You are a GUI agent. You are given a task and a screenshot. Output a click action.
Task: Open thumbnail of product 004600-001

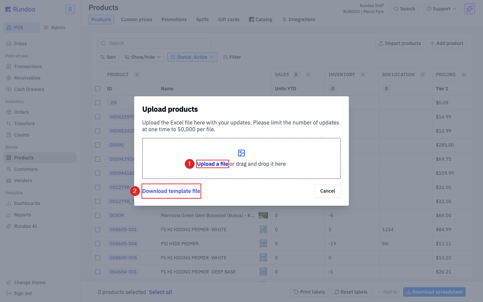(263, 230)
